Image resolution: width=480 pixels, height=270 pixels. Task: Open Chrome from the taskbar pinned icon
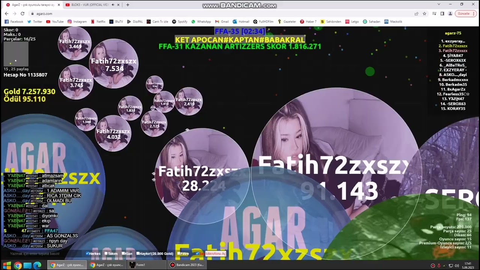pyautogui.click(x=17, y=265)
